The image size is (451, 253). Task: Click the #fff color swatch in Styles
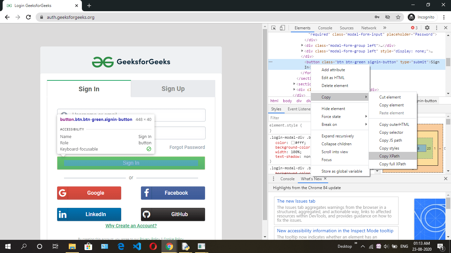293,143
